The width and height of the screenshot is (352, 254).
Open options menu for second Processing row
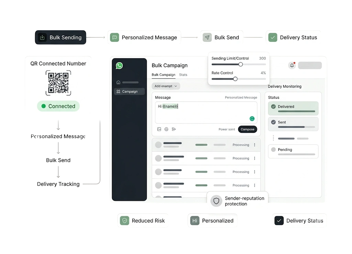click(255, 158)
